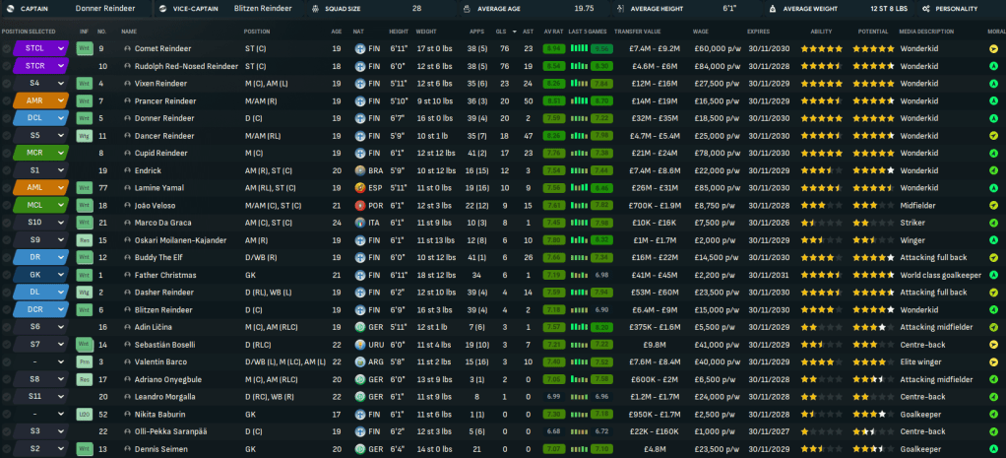Viewport: 1006px width, 458px height.
Task: Click the morale icon in Comet Reindeer's row
Action: pos(993,48)
